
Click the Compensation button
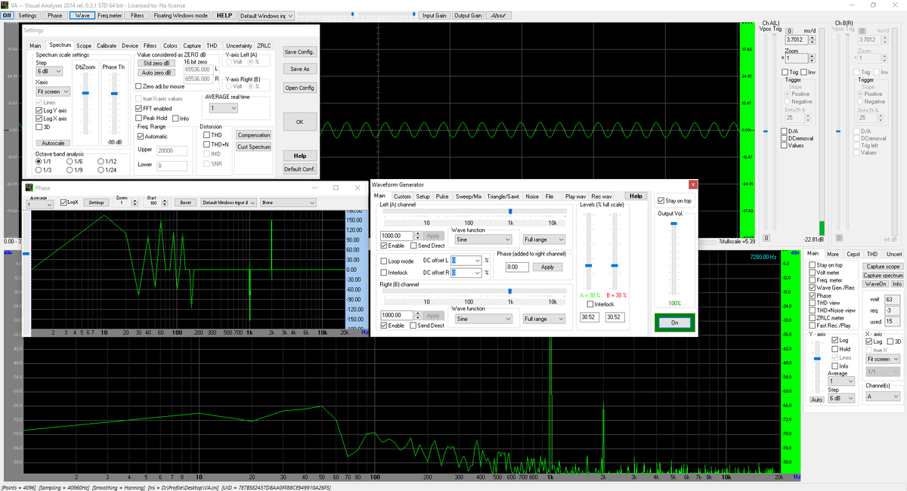click(x=254, y=135)
